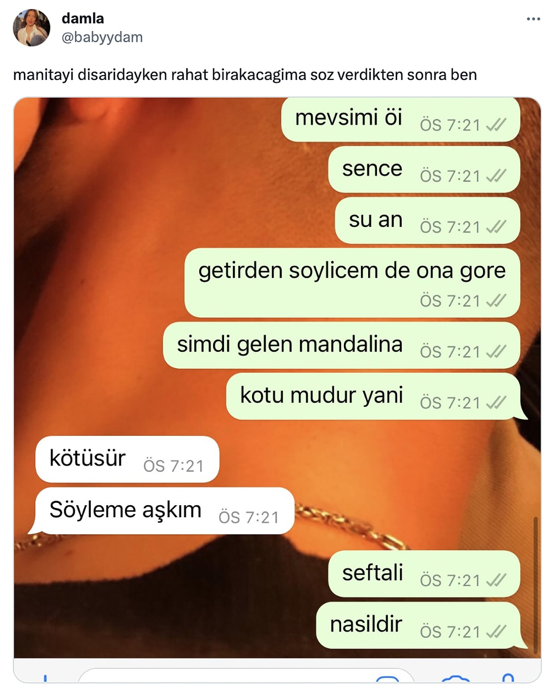
Task: Select the 'kötüsür' received message bubble
Action: (127, 459)
